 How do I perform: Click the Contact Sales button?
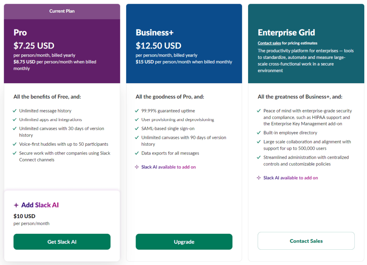tap(306, 241)
